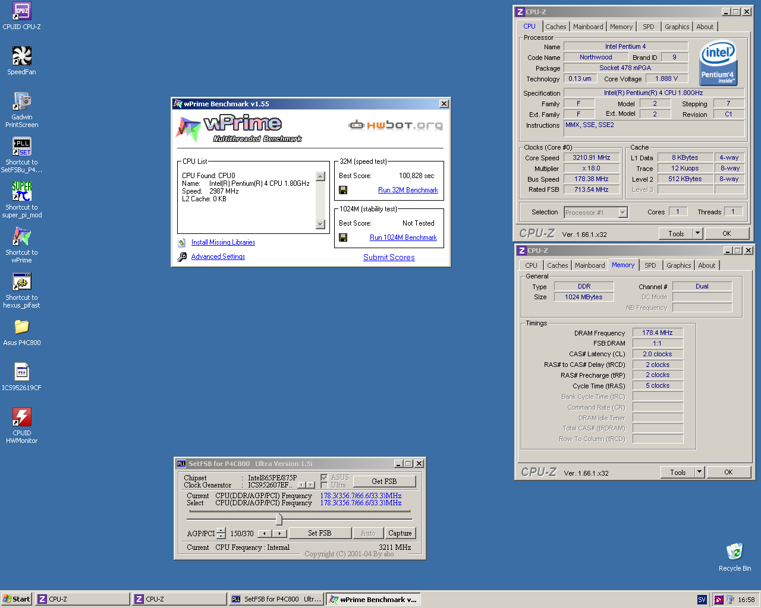This screenshot has height=608, width=761.
Task: Open CPUID CPU-Z desktop icon
Action: [22, 11]
